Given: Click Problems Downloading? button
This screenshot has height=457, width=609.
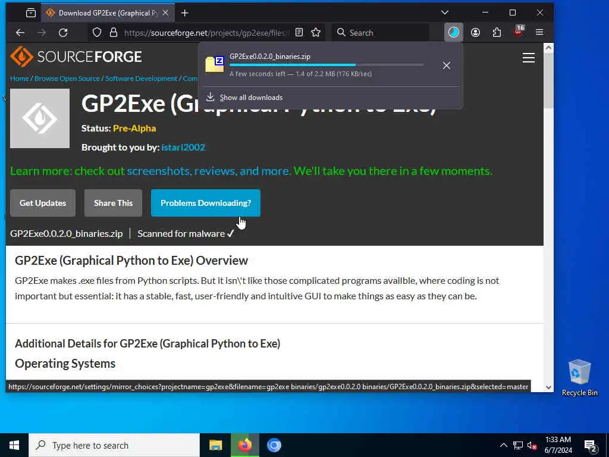Looking at the screenshot, I should point(205,203).
